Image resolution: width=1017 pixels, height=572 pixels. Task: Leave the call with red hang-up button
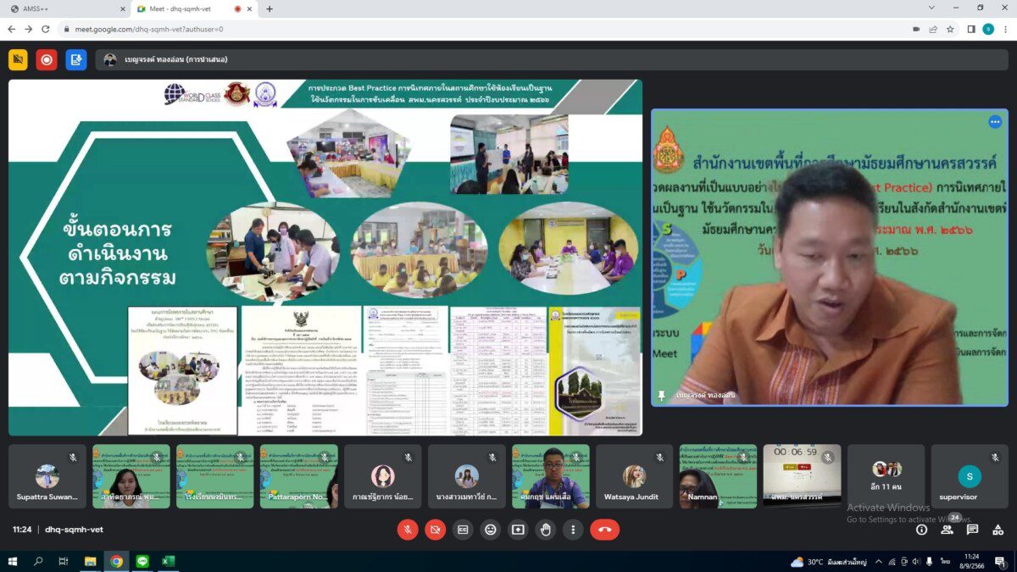click(x=605, y=530)
